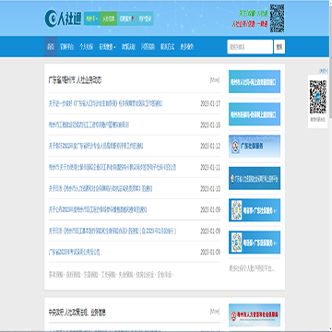Click the search button next to search box

point(279,47)
